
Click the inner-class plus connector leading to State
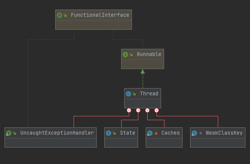click(138, 110)
